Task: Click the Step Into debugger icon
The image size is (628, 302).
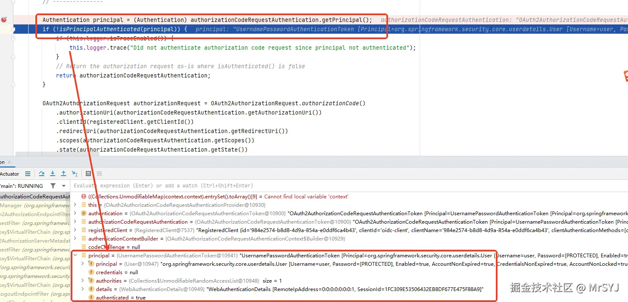Action: [x=53, y=174]
